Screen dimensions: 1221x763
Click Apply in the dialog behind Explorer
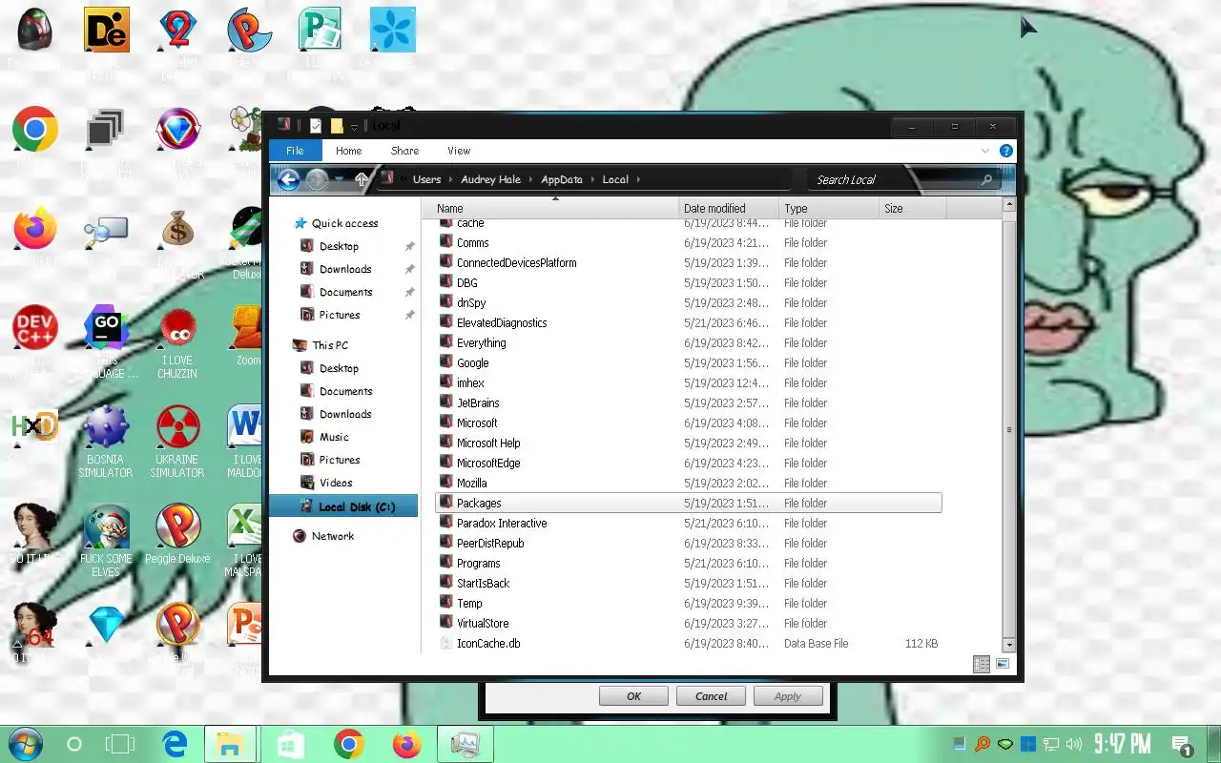click(788, 696)
